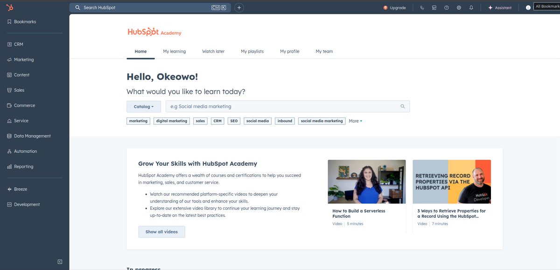Open the help question mark icon

(x=447, y=7)
